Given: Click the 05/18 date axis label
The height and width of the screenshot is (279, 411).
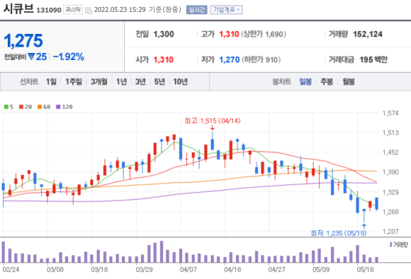Looking at the screenshot, I should [365, 270].
